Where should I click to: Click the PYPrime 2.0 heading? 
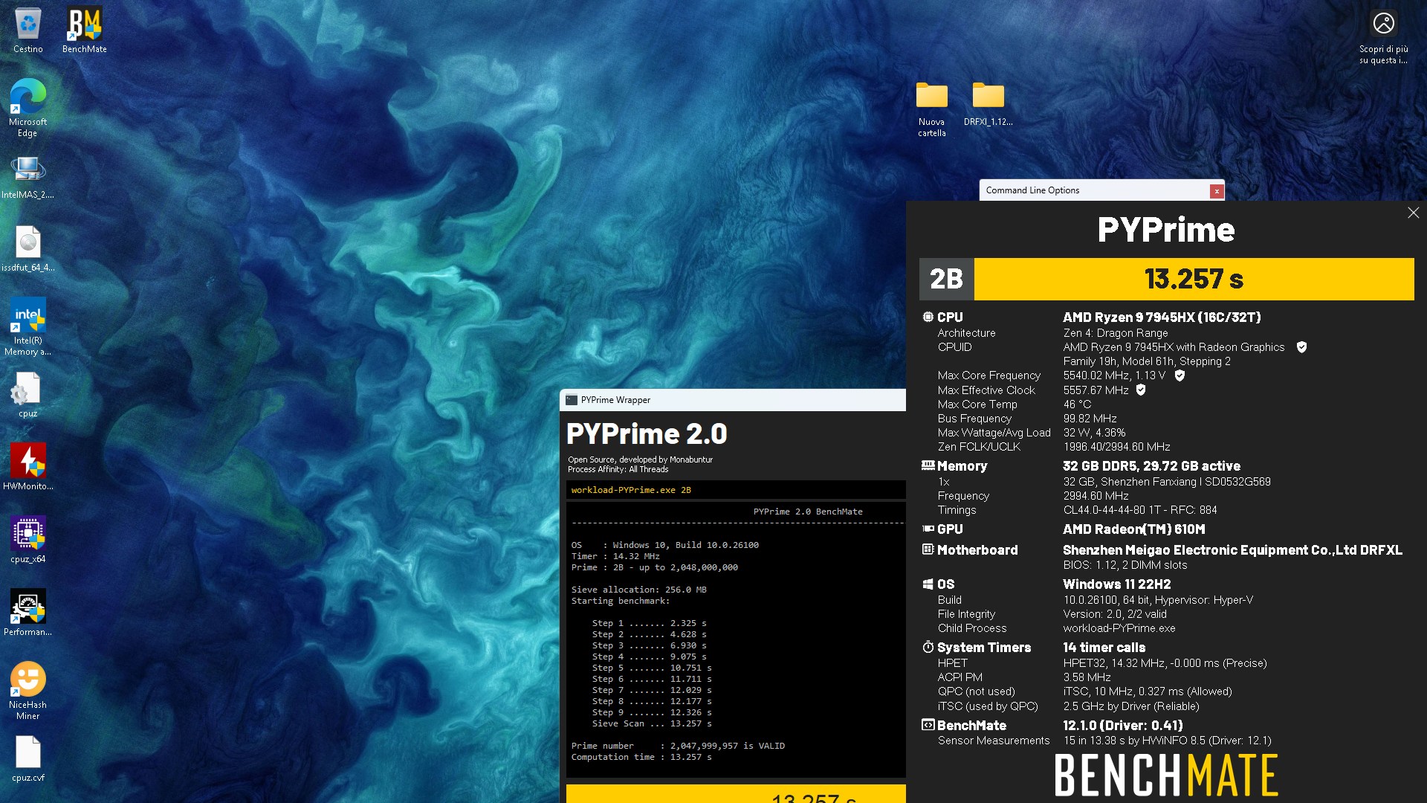[647, 434]
